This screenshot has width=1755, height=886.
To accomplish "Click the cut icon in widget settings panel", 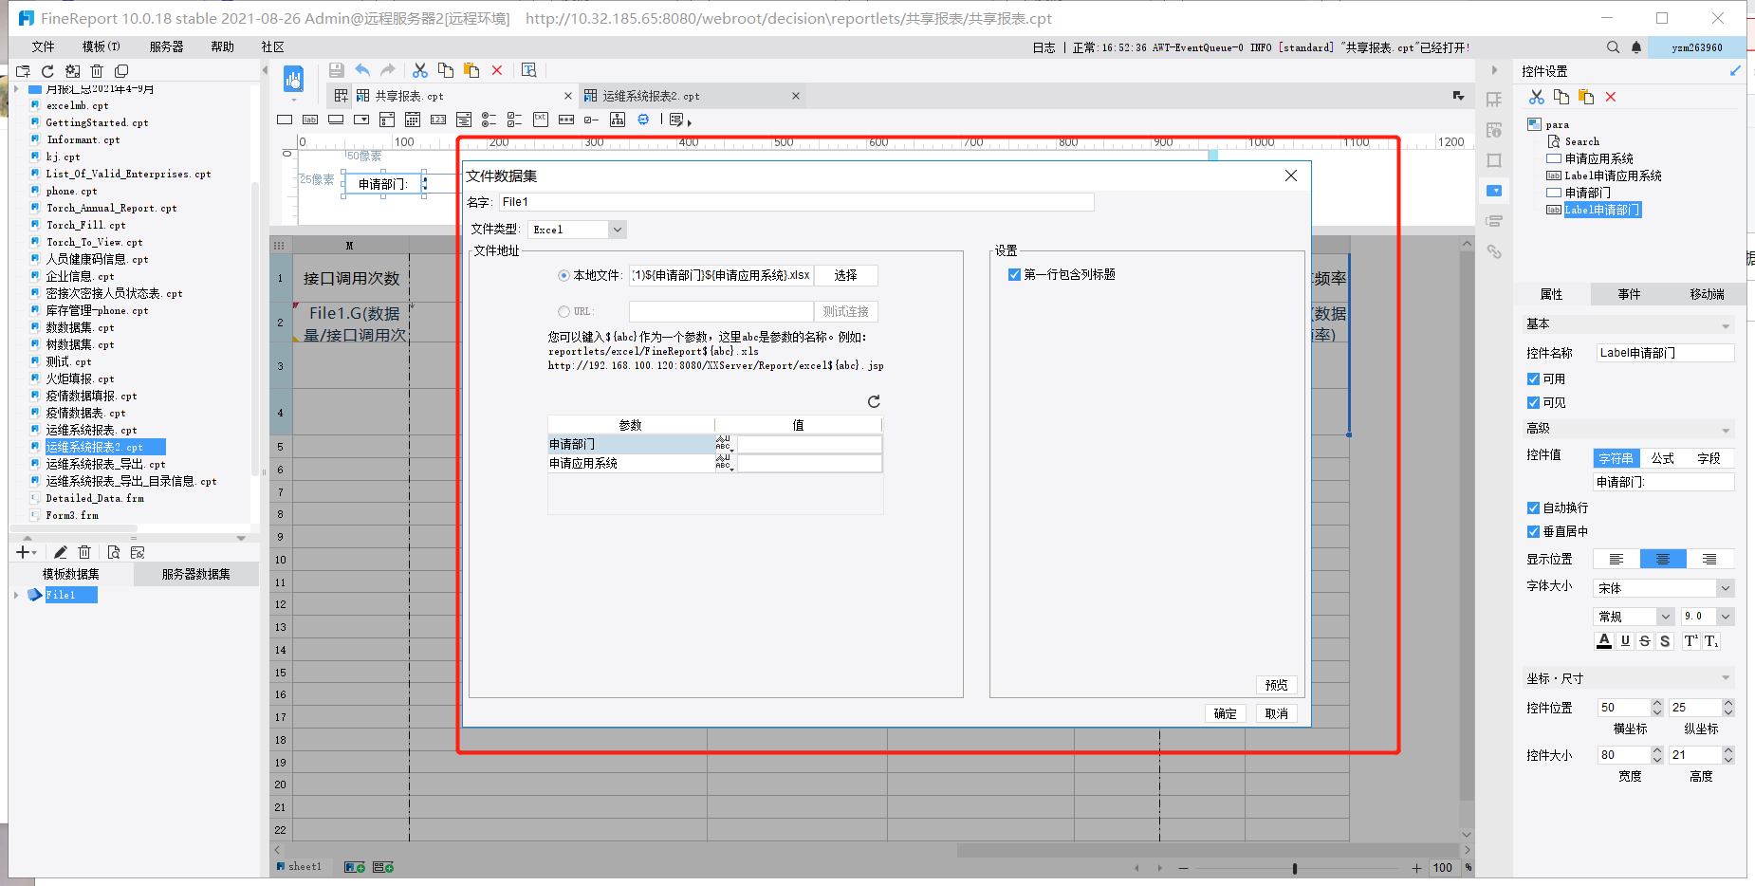I will pyautogui.click(x=1537, y=97).
